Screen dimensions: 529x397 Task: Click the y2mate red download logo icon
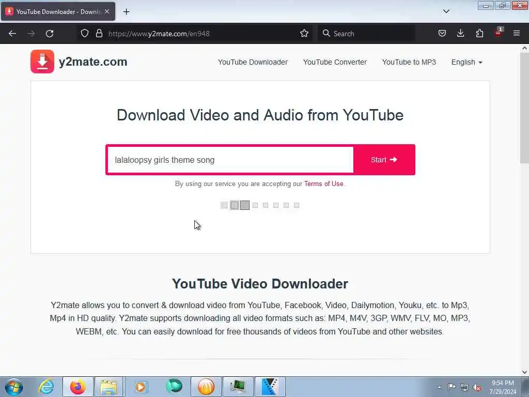pyautogui.click(x=42, y=62)
